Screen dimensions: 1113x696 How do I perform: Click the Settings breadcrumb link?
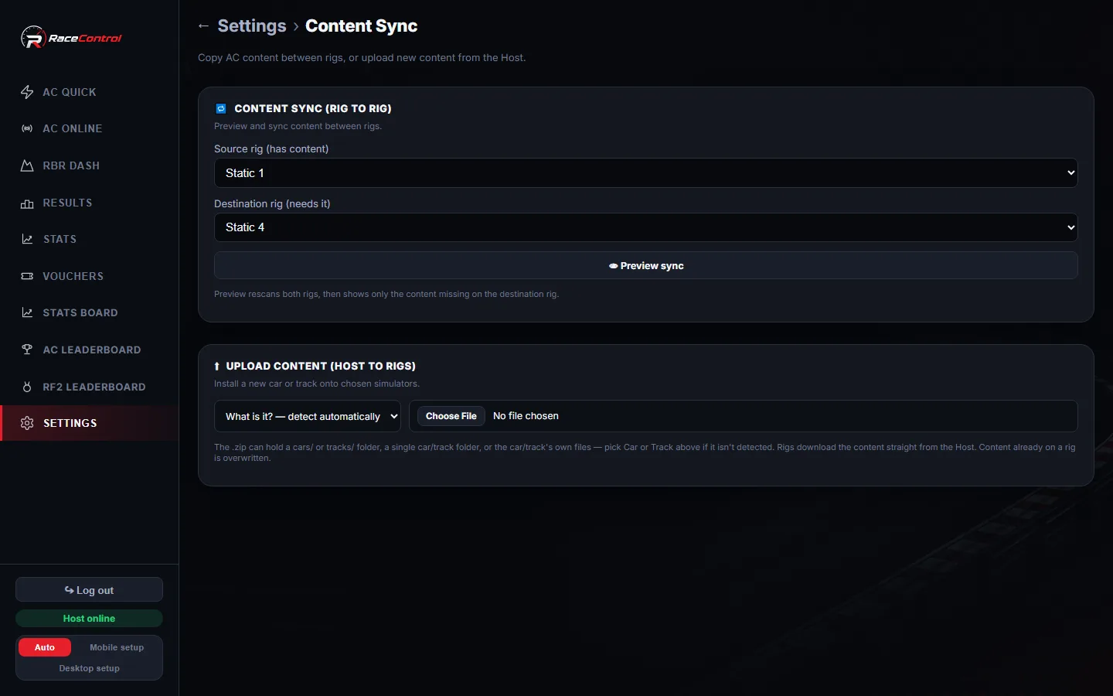coord(252,26)
